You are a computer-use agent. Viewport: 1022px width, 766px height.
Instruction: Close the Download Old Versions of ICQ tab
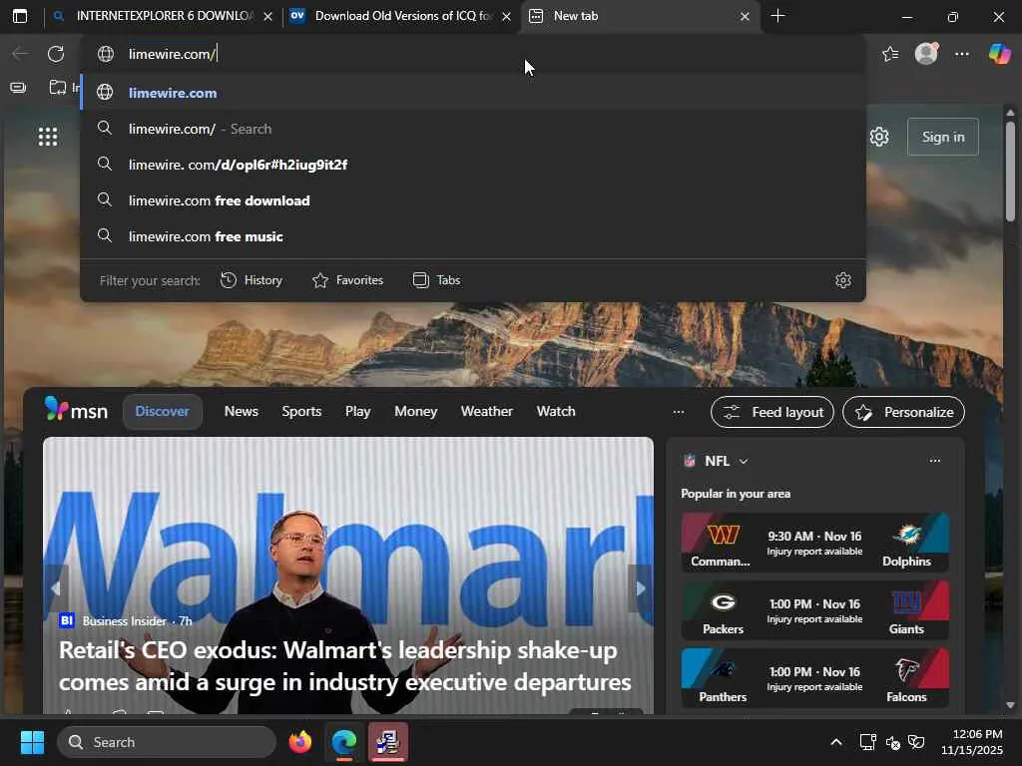506,16
